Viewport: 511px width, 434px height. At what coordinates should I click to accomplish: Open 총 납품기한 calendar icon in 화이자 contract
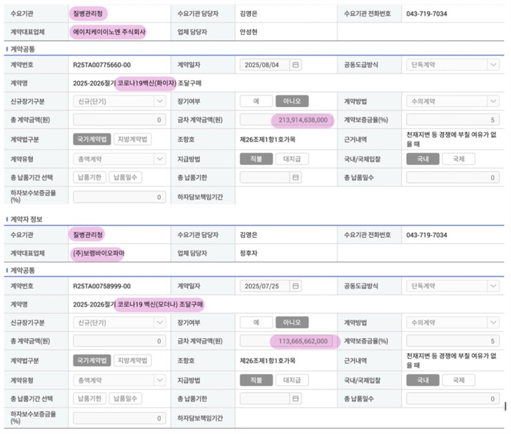point(296,177)
